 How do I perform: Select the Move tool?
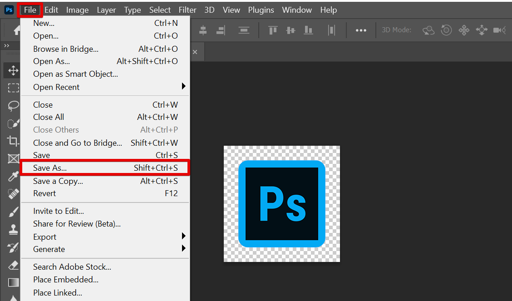(13, 70)
